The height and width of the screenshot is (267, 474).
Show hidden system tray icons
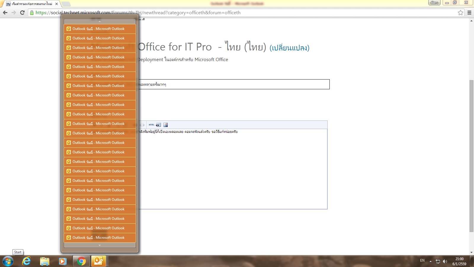click(430, 261)
